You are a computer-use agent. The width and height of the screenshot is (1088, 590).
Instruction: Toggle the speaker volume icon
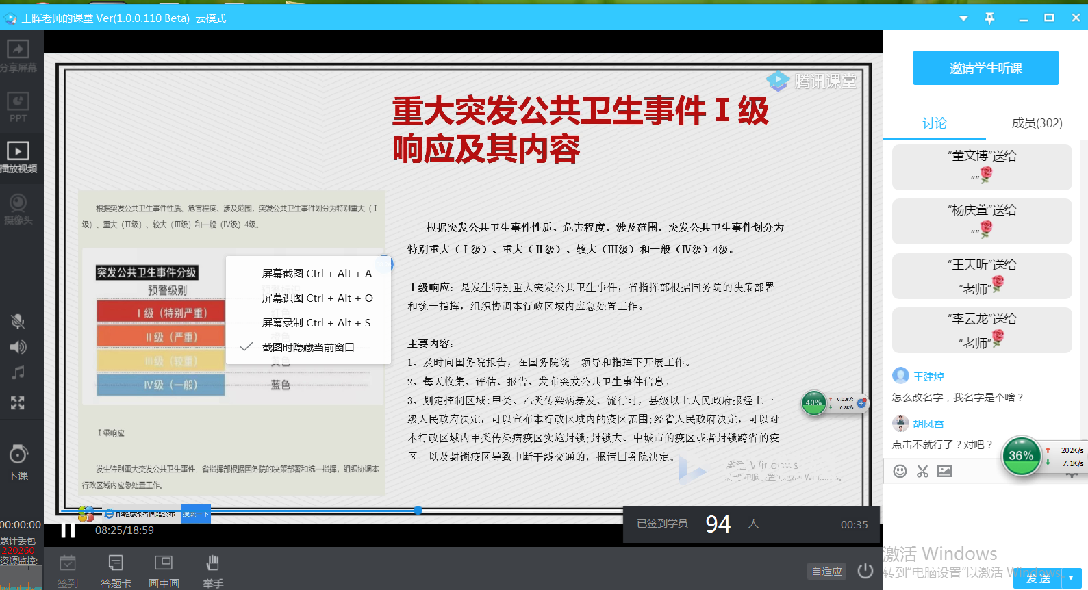point(18,347)
